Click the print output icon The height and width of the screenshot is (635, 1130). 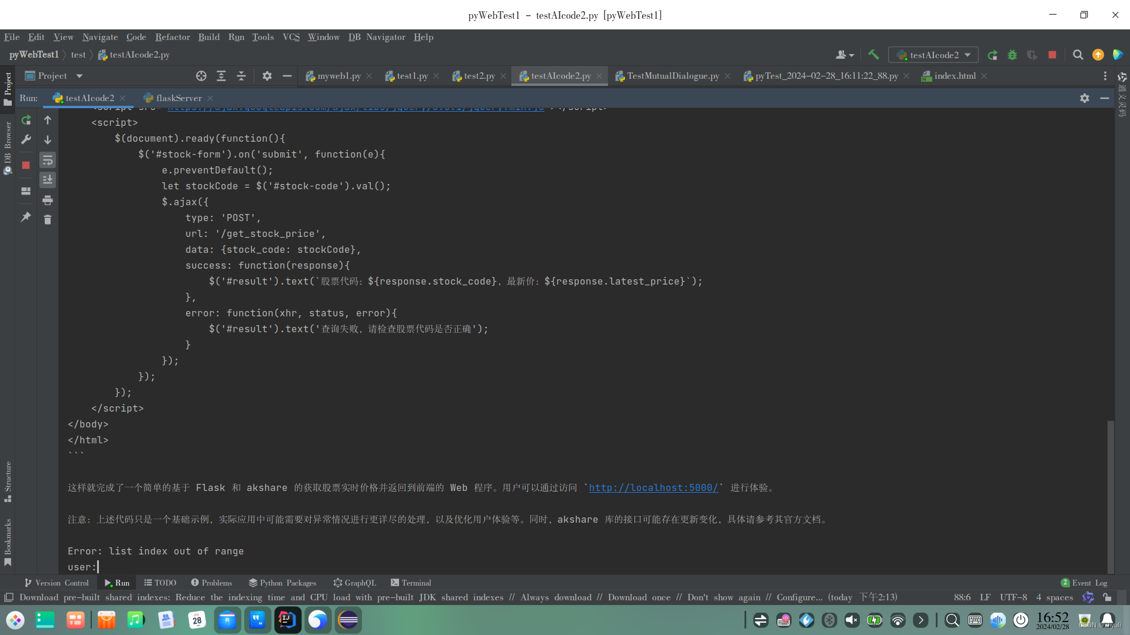pyautogui.click(x=48, y=200)
